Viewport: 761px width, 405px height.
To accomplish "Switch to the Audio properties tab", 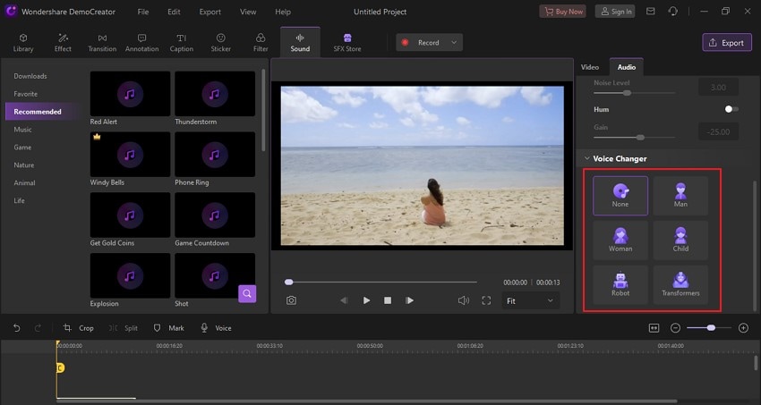I will [627, 67].
